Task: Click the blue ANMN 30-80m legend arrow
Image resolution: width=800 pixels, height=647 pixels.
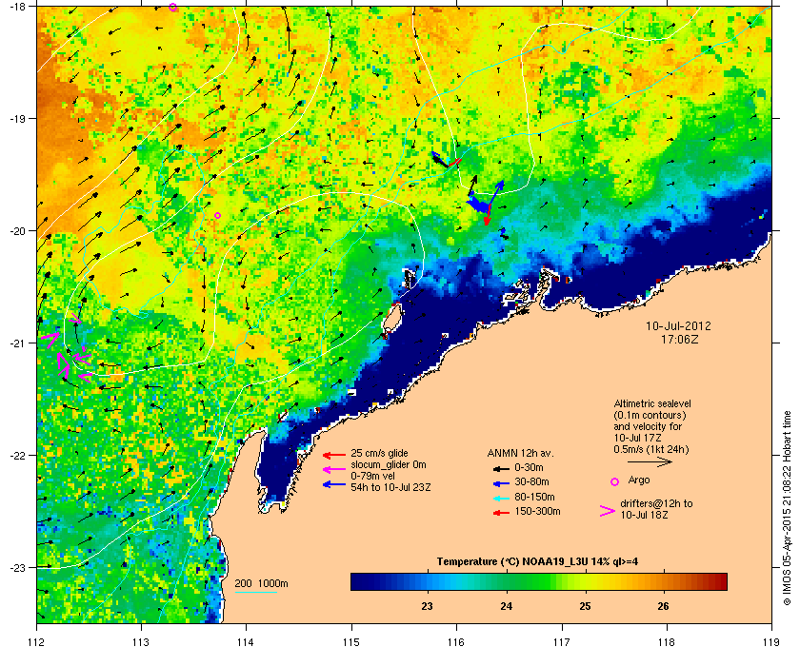Action: coord(501,482)
